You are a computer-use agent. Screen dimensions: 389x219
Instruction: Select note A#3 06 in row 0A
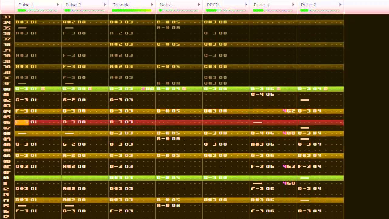263,144
